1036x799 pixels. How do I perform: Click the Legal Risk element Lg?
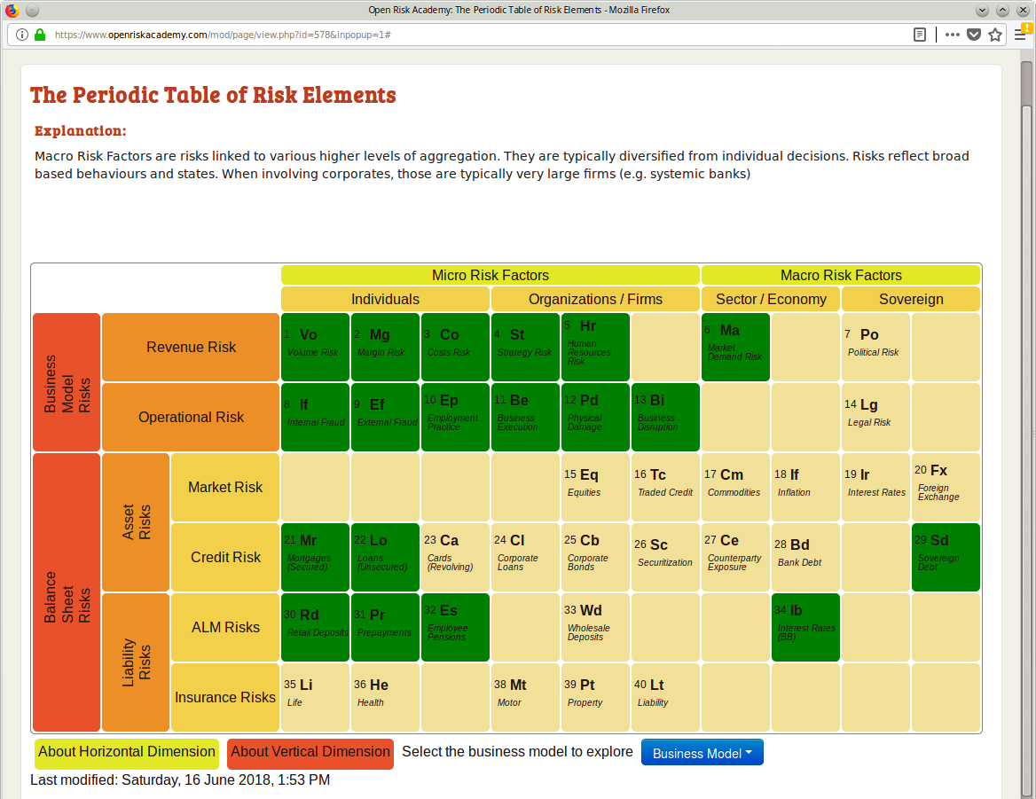click(875, 418)
